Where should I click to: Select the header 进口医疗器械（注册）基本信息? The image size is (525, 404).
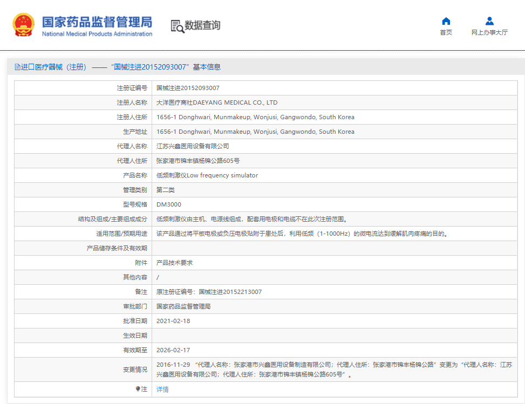coord(118,67)
